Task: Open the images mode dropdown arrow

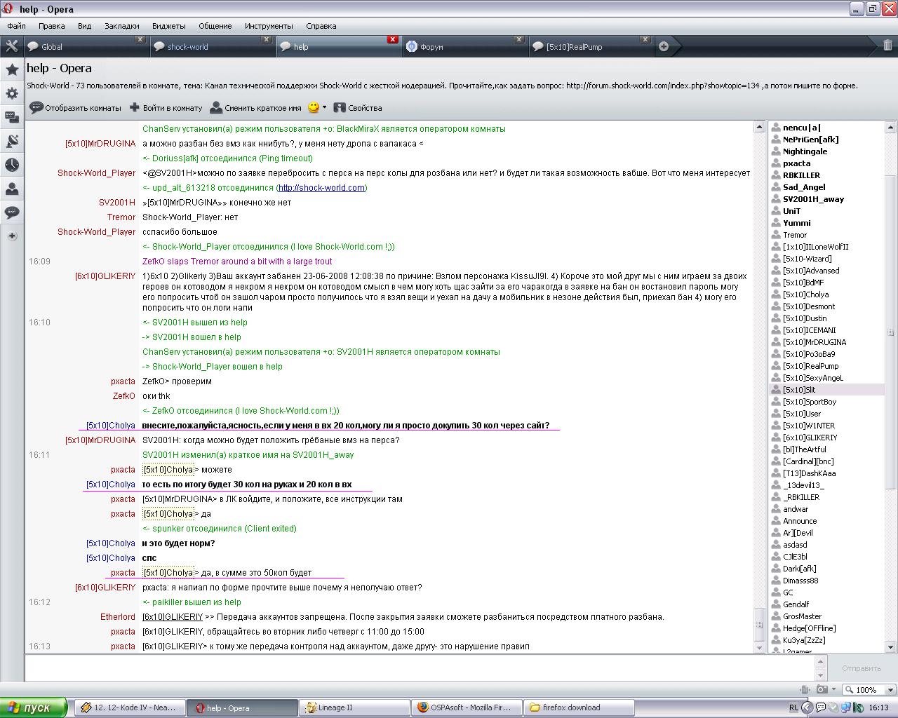Action: (834, 690)
